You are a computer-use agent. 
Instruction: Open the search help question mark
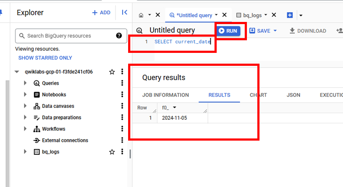click(x=119, y=36)
